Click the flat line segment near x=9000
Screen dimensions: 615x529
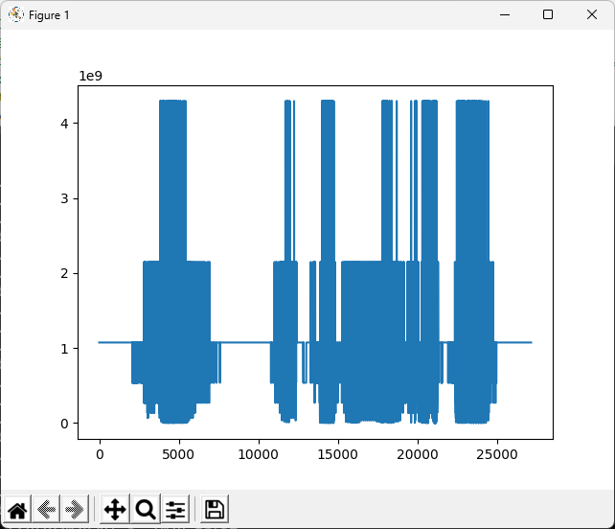coord(241,342)
